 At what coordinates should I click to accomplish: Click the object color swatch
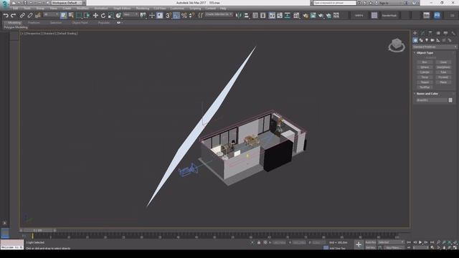450,100
